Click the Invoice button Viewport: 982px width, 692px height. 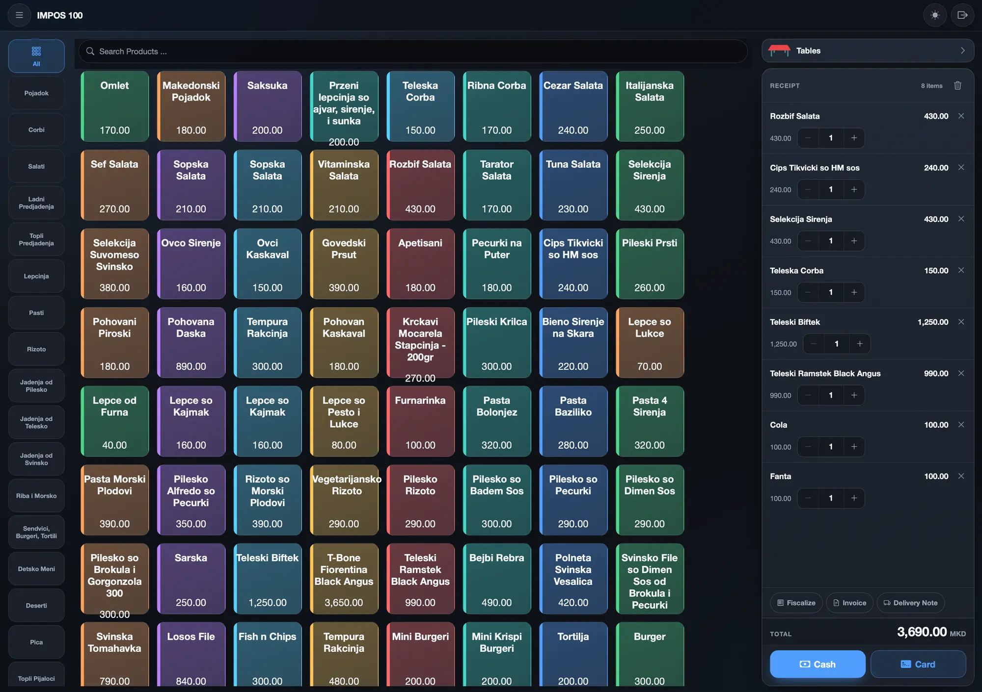849,603
